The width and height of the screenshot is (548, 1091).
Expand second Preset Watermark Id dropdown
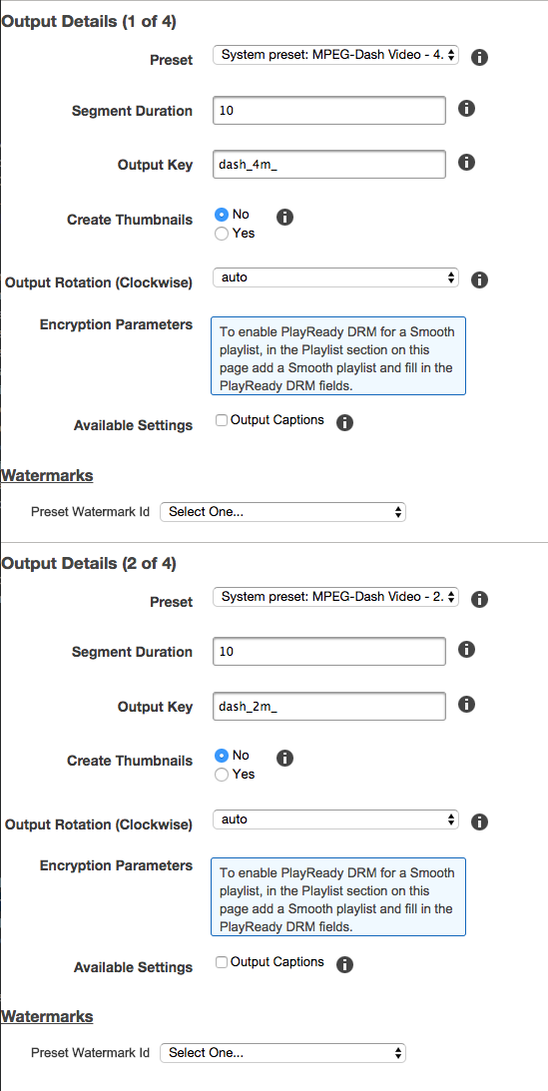coord(283,1053)
